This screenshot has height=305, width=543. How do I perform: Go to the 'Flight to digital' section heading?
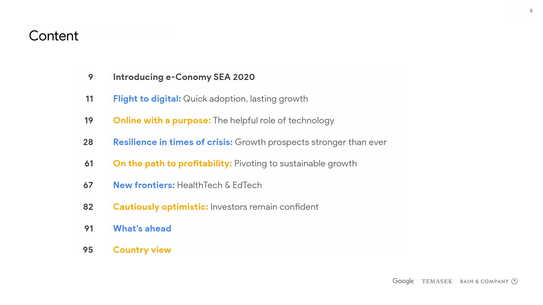tap(147, 99)
